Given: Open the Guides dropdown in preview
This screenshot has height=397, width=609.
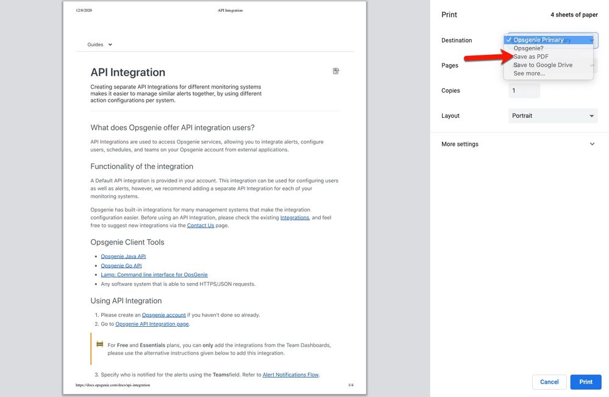Looking at the screenshot, I should click(x=100, y=45).
